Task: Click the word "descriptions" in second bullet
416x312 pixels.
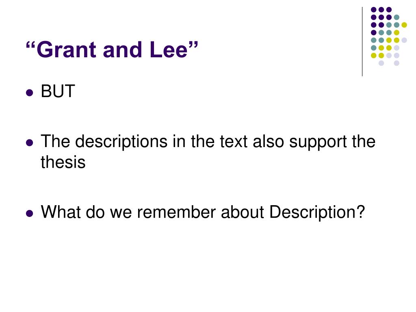Action: tap(121, 142)
